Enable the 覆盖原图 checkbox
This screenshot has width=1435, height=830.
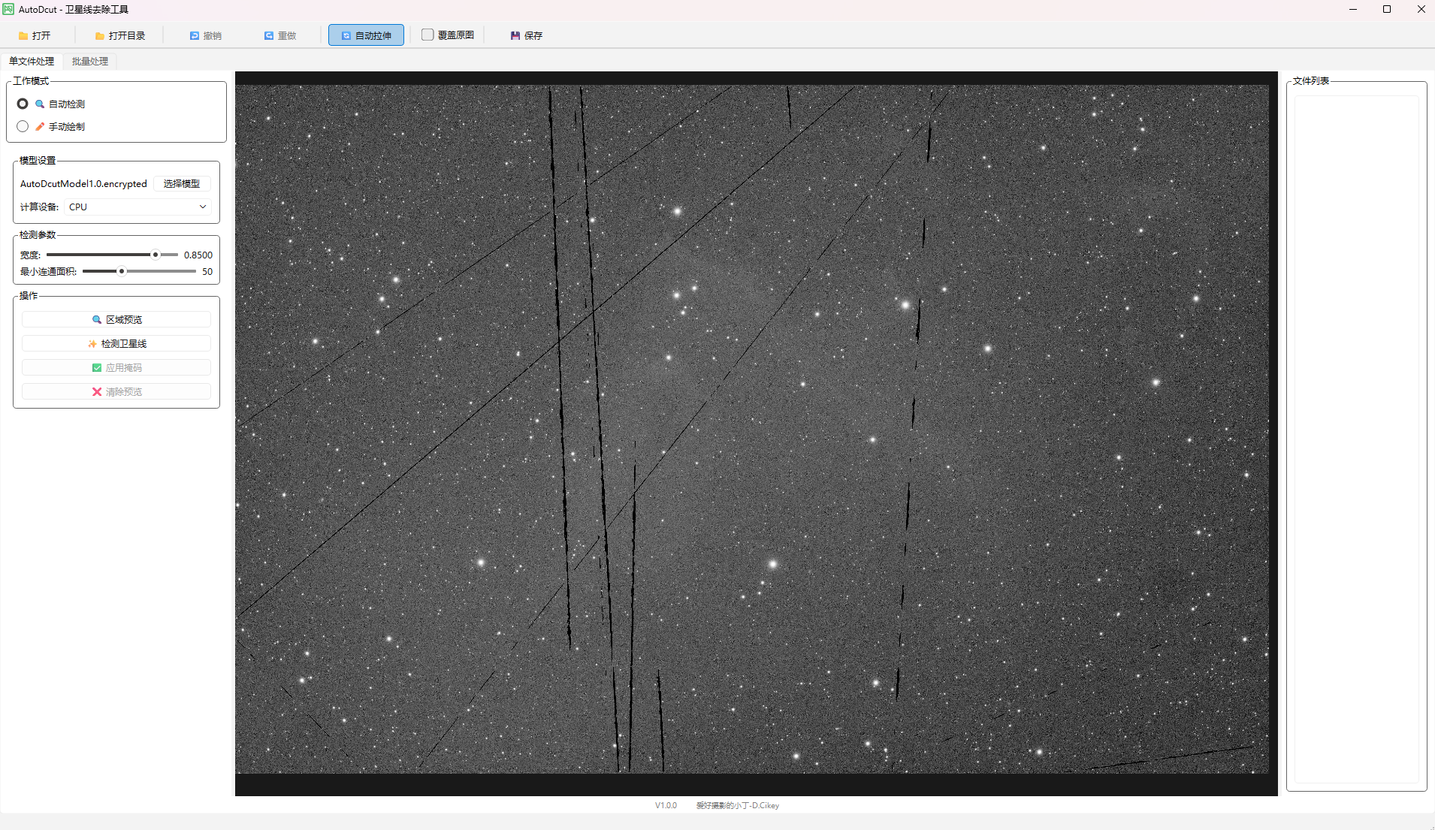[427, 35]
